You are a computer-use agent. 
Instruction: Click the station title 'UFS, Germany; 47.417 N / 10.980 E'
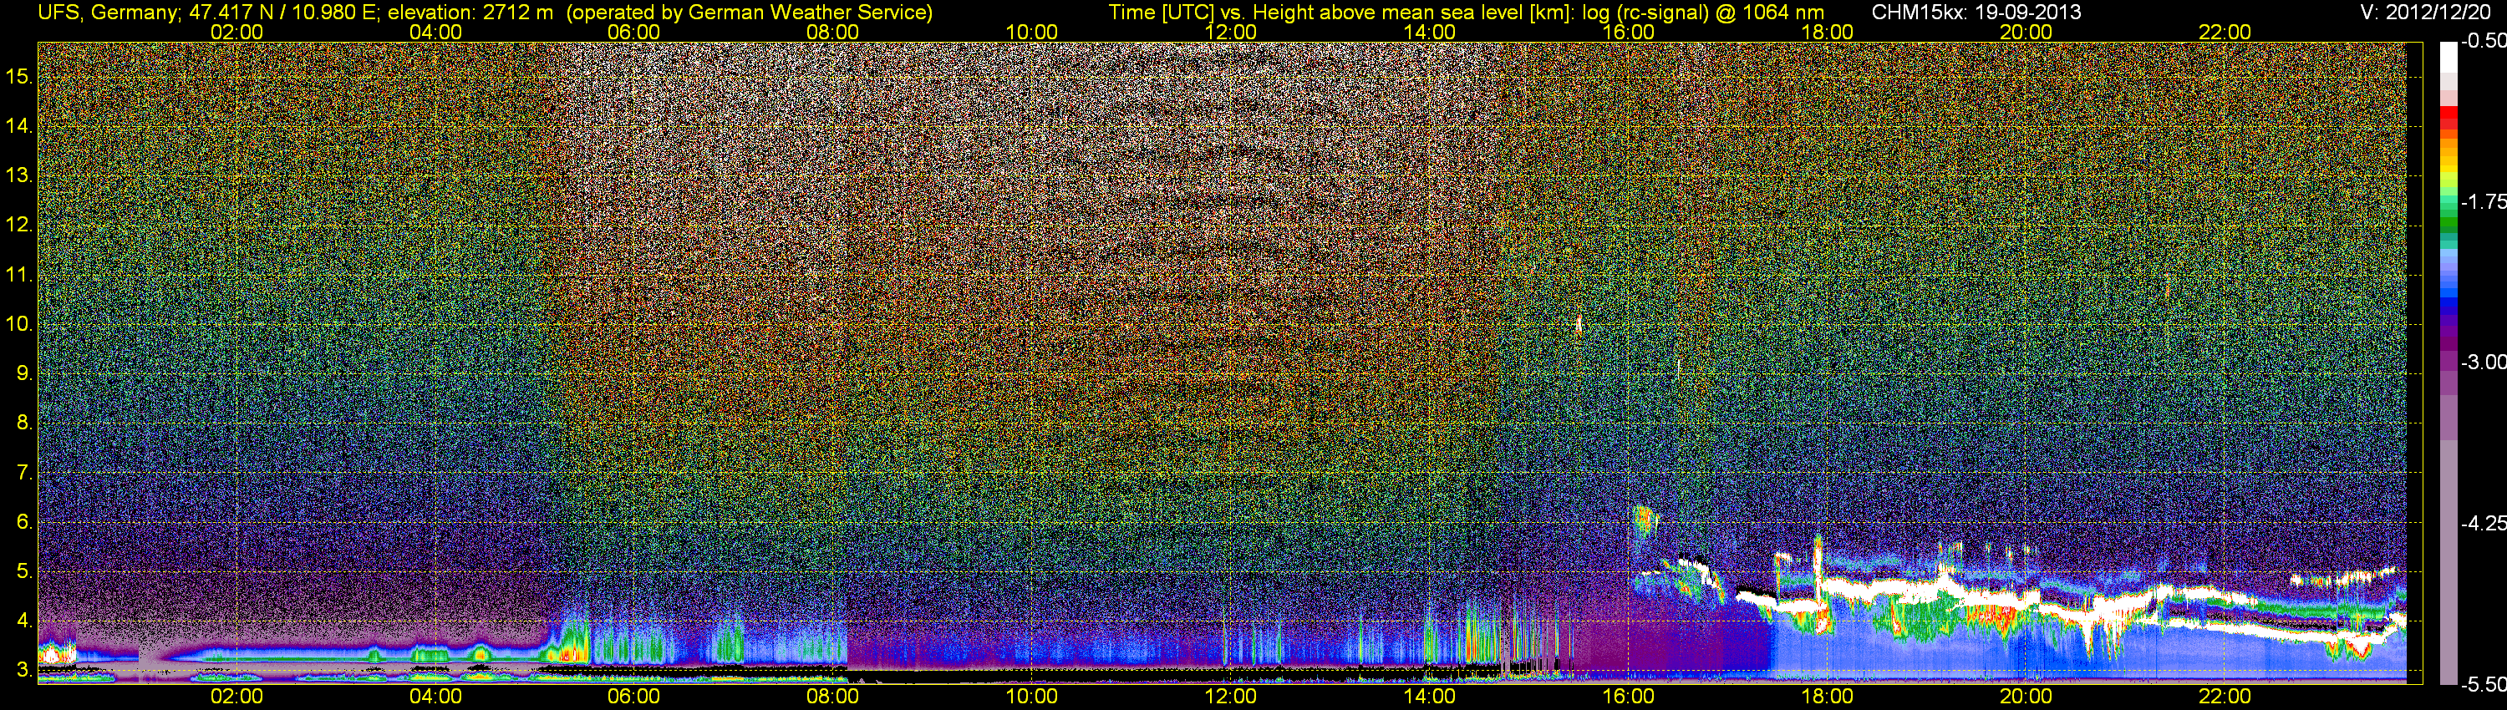click(x=208, y=12)
